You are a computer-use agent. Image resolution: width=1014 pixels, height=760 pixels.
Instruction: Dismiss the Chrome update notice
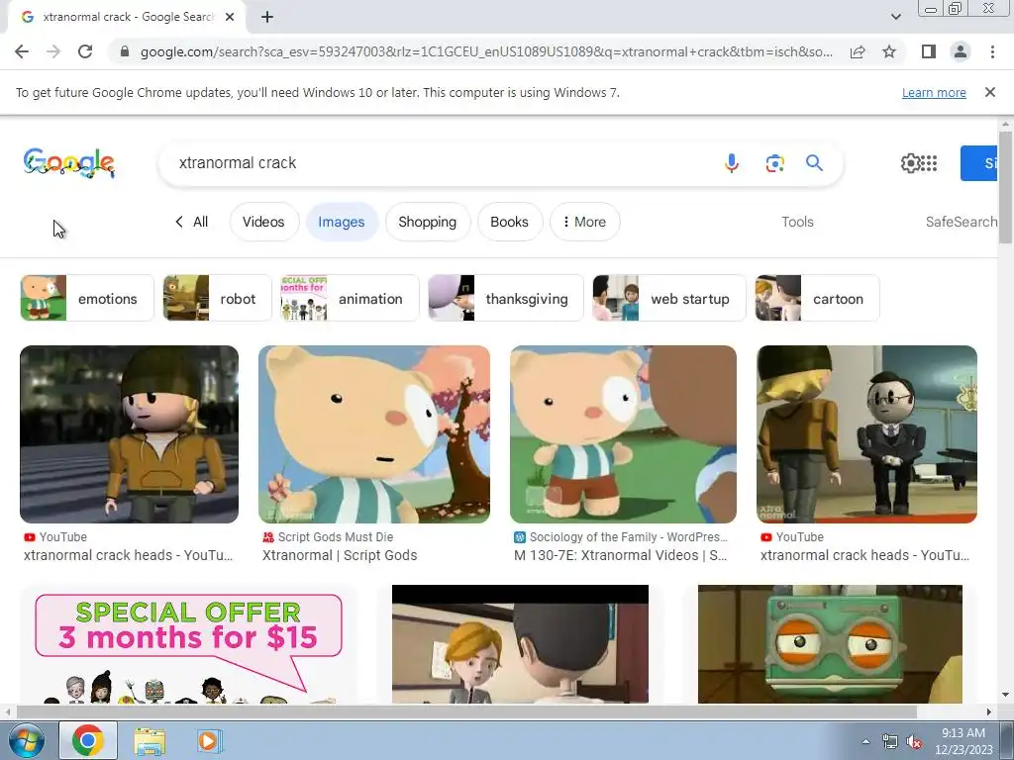point(989,92)
